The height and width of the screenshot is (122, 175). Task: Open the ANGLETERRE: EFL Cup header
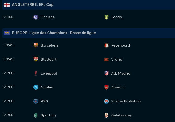[33, 5]
